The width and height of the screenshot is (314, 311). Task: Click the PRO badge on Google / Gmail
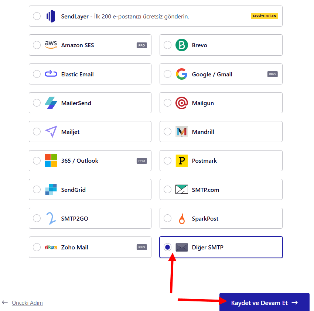tap(272, 74)
